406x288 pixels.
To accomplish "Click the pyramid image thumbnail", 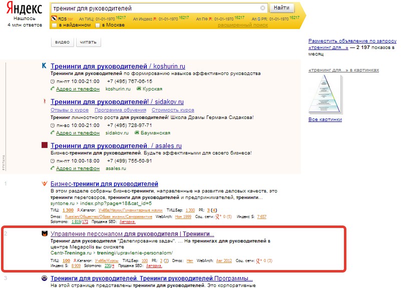I will (325, 94).
